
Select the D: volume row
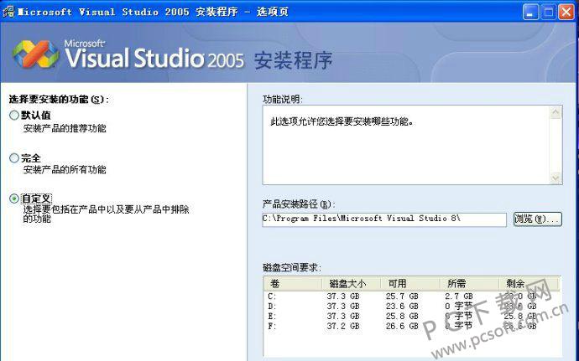pos(412,306)
